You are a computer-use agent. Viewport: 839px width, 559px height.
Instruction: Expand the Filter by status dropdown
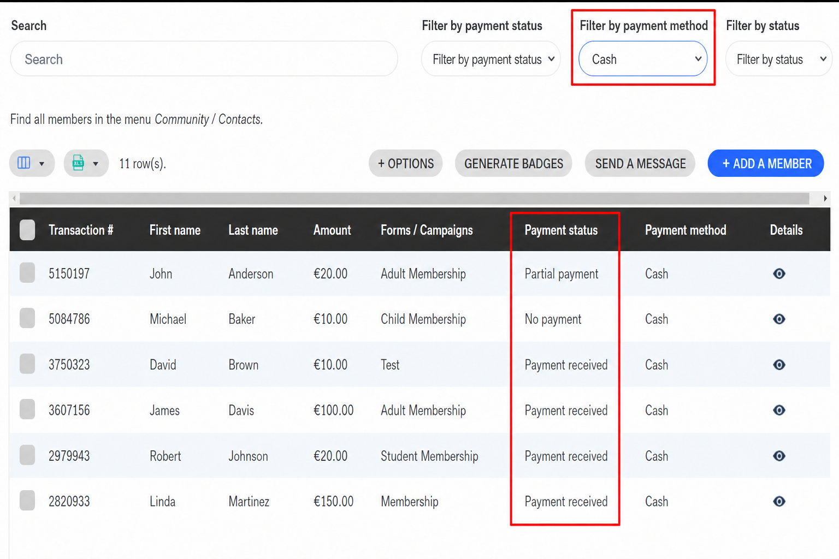[x=779, y=59]
